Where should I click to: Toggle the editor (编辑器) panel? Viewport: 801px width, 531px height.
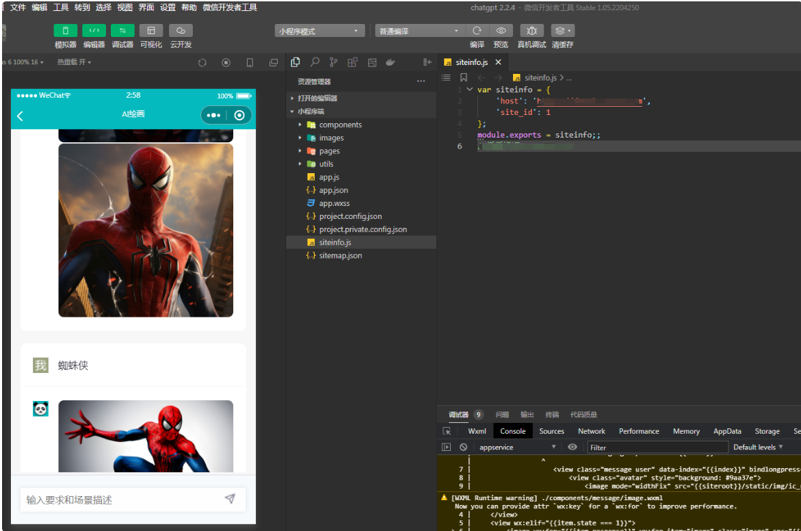(x=94, y=31)
